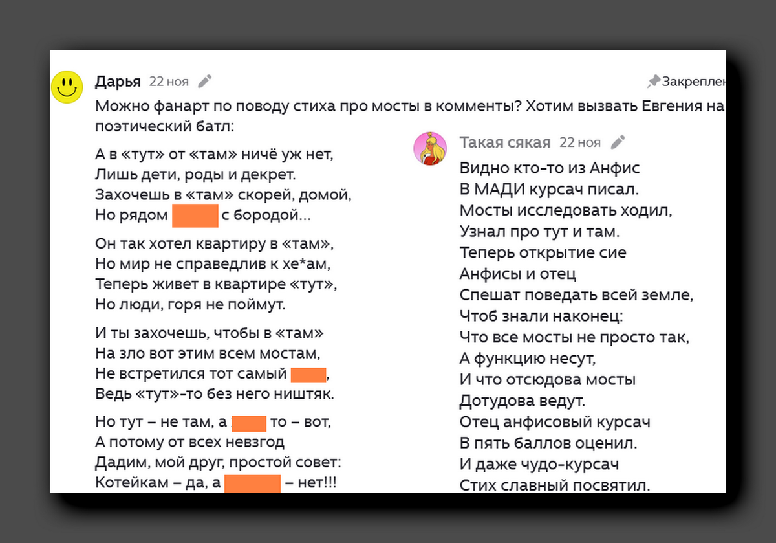Open Такая сякая's blonde girl avatar
The height and width of the screenshot is (543, 776).
430,148
